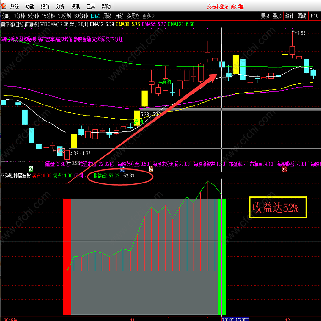
Task: Click the 12 month marker on timeline
Action: tap(288, 319)
